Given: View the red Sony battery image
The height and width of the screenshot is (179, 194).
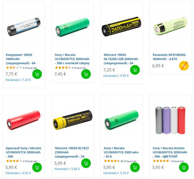Looking at the screenshot, I should (x=24, y=120).
